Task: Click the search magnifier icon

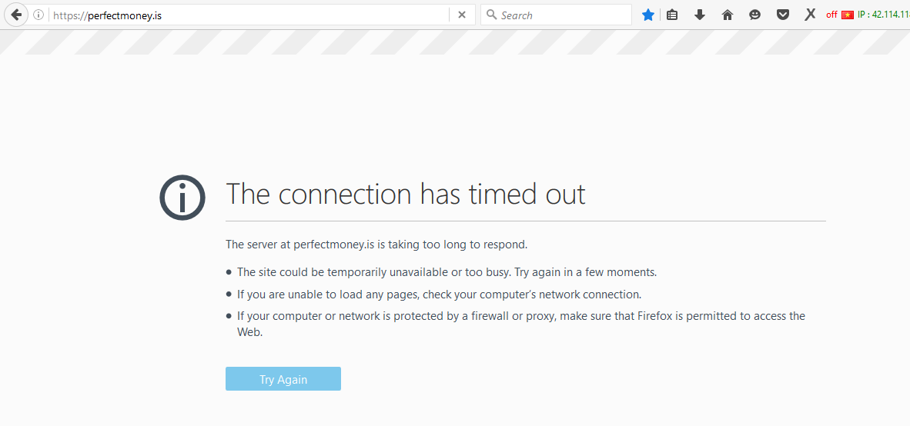Action: [x=490, y=15]
